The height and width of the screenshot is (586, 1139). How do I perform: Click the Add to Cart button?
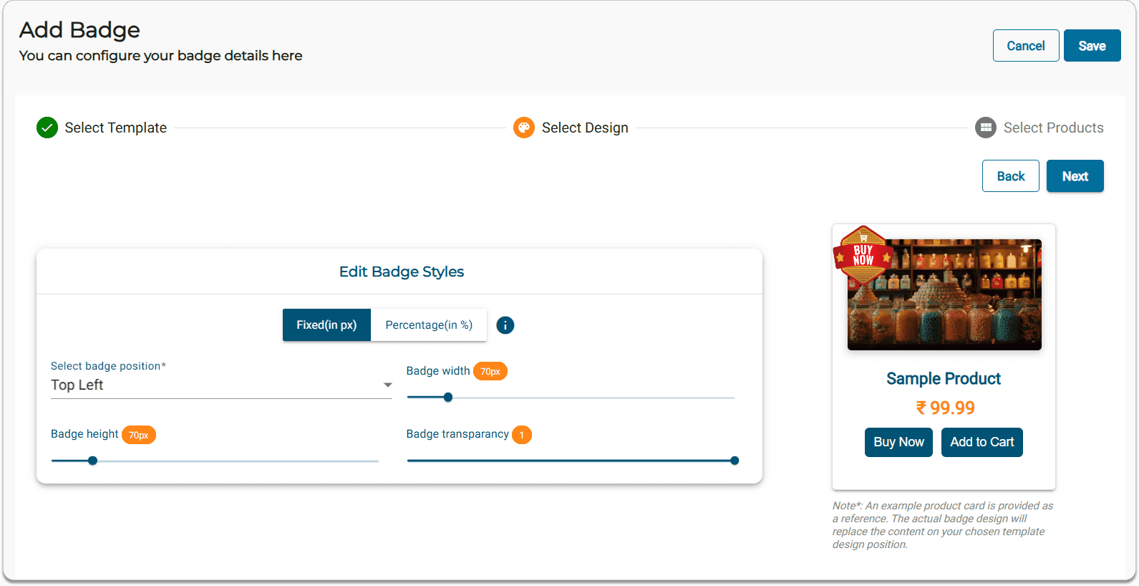point(982,442)
